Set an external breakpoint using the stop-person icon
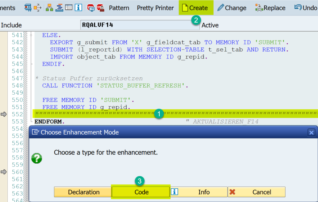318x202 pixels. pyautogui.click(x=101, y=7)
